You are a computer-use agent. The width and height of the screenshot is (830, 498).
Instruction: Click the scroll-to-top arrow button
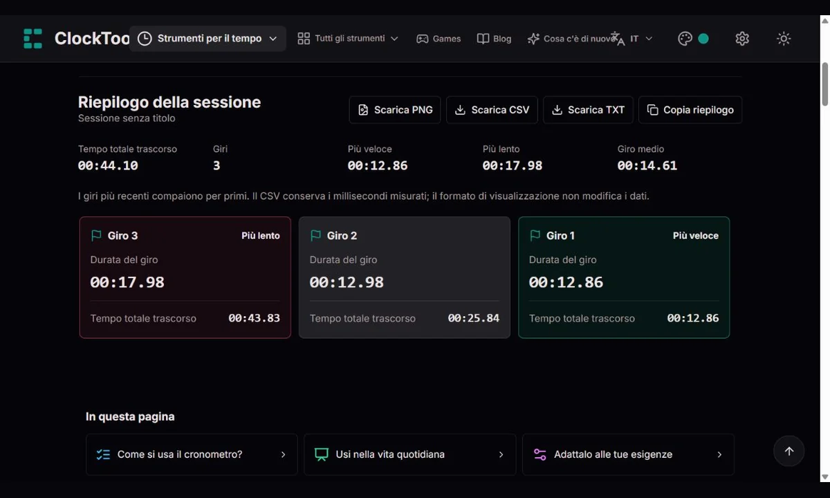(x=789, y=451)
